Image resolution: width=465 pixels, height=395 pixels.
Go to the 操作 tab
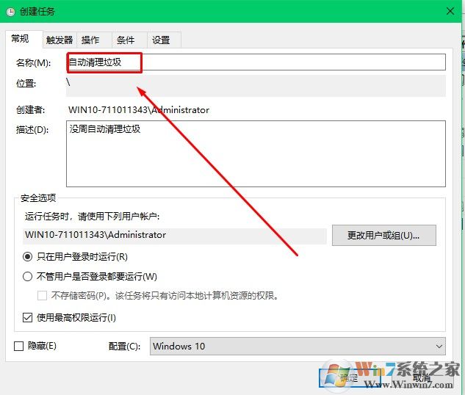coord(91,40)
